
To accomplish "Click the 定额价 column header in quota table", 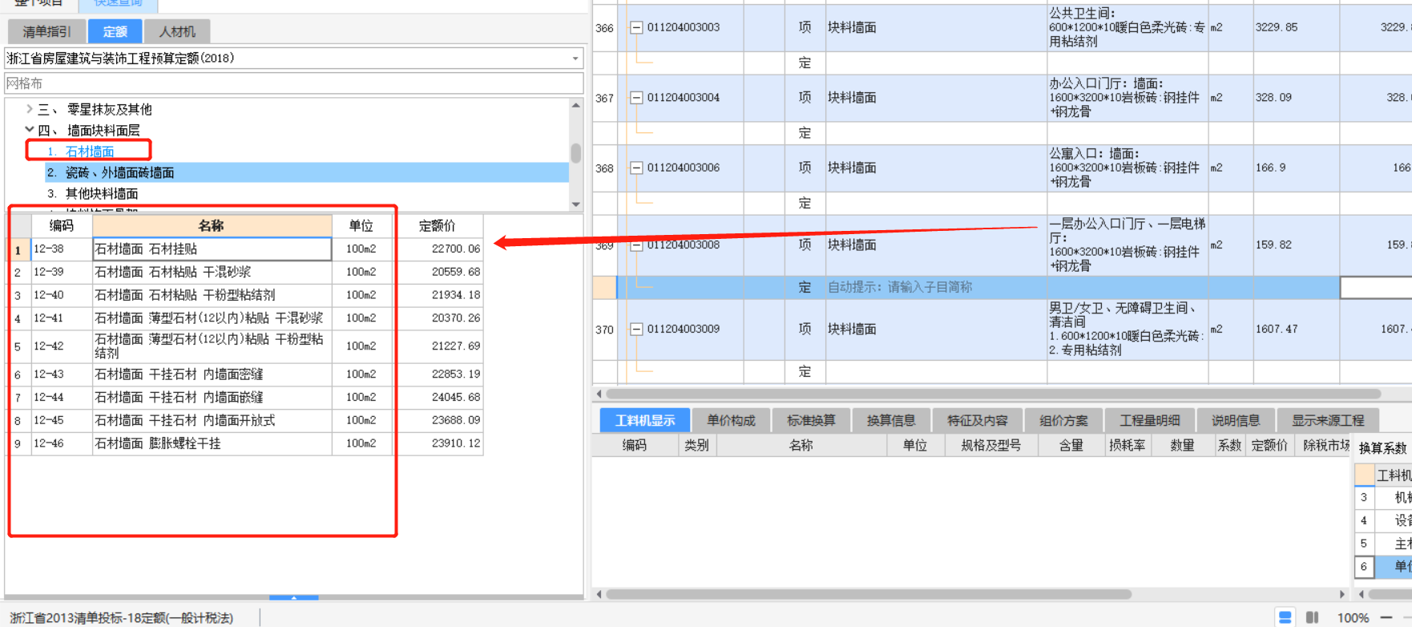I will (438, 226).
